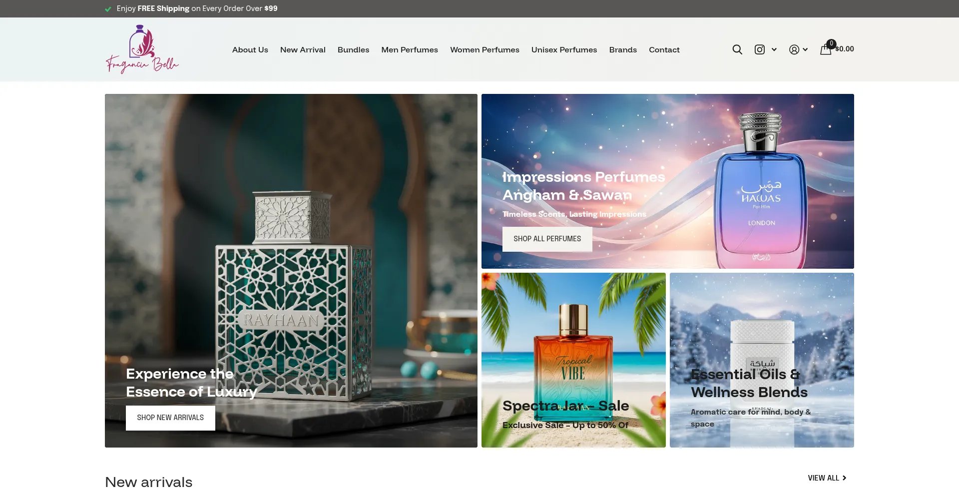This screenshot has height=496, width=959.
Task: Go to New Arrival menu
Action: tap(303, 49)
